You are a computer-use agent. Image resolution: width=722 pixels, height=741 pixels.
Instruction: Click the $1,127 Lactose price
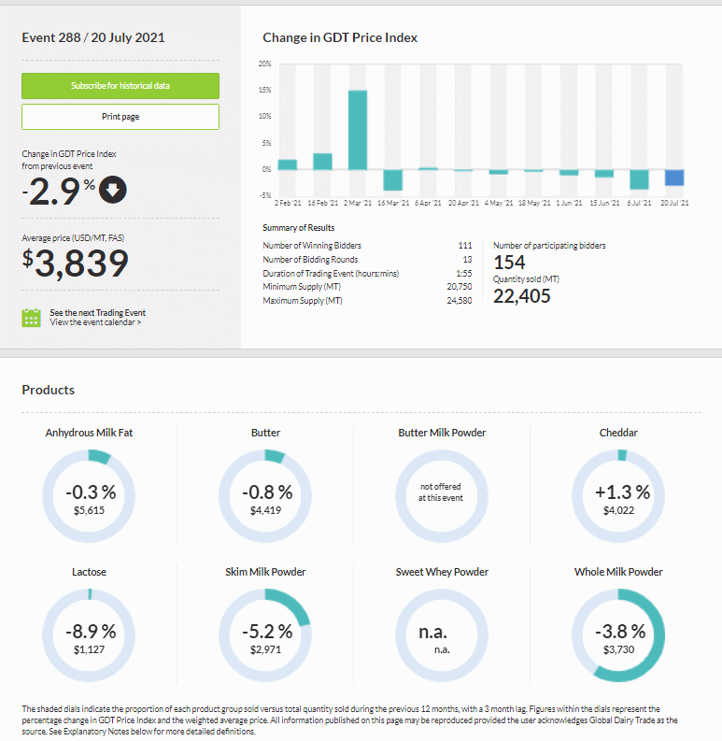[89, 649]
